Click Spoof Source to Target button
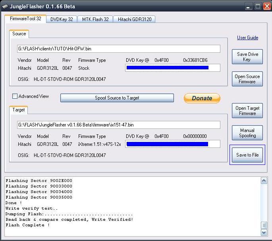The width and height of the screenshot is (272, 241). tap(117, 98)
